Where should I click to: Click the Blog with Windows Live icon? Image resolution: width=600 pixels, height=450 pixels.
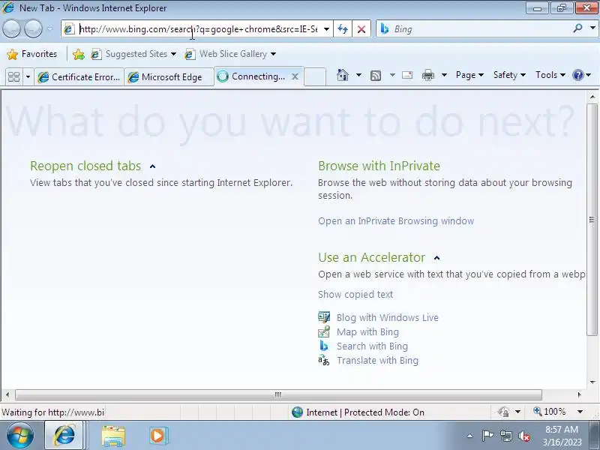pos(324,317)
